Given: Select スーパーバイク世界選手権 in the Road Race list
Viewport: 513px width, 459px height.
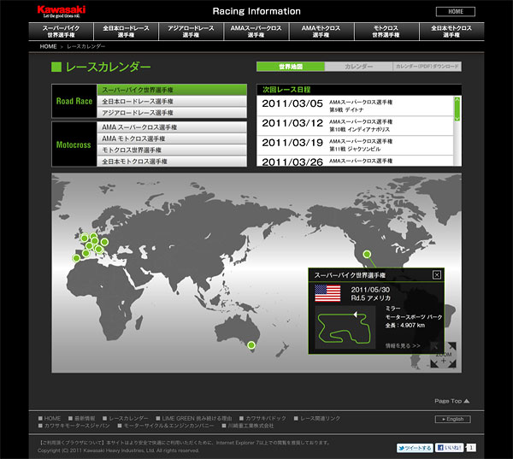Looking at the screenshot, I should [172, 90].
